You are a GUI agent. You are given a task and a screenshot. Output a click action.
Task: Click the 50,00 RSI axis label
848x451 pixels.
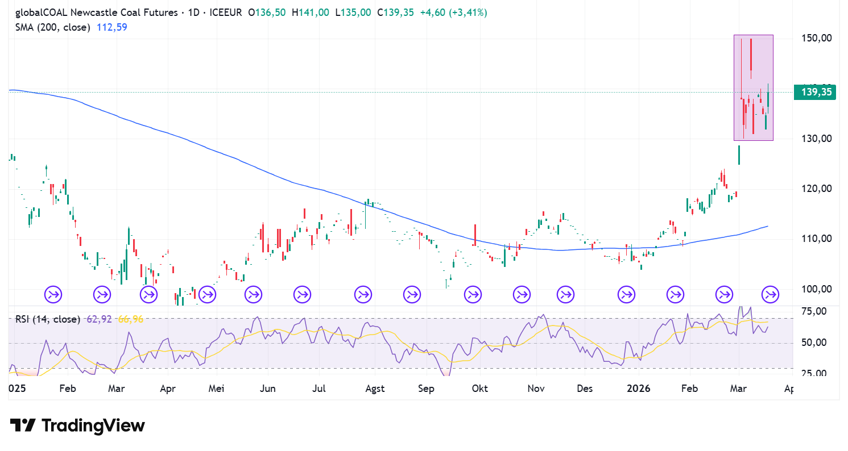[814, 343]
